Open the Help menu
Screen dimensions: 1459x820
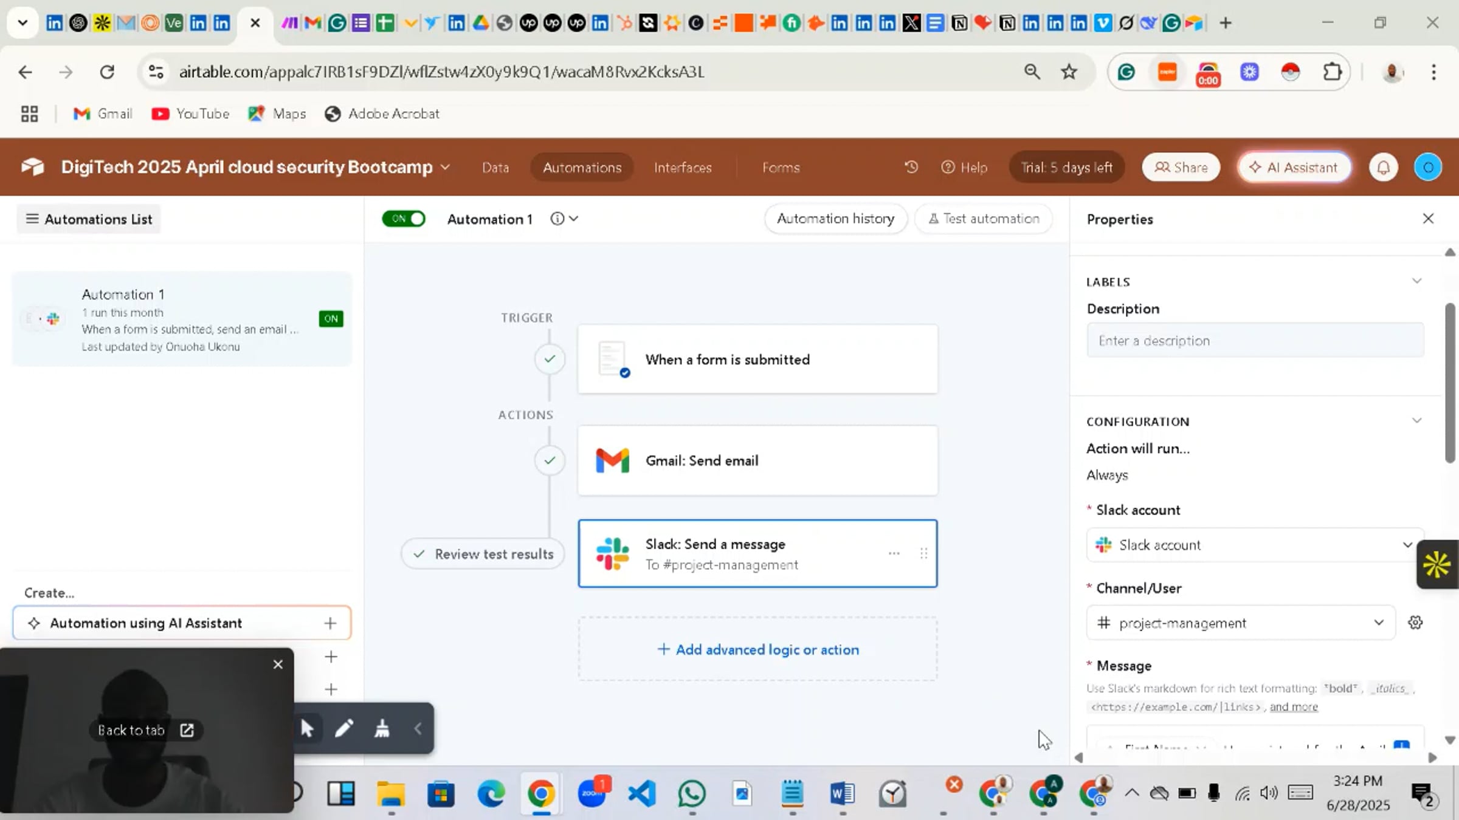click(x=964, y=168)
